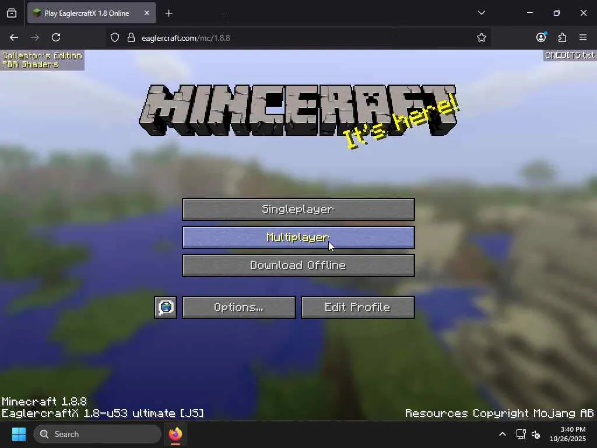Click the Minecraft 1.8.8 version text
Image resolution: width=597 pixels, height=448 pixels.
pyautogui.click(x=44, y=401)
